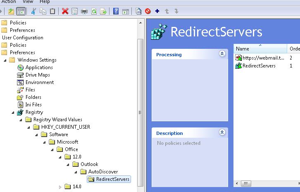Collapse the Software node
Screen dimensions: 300x192
pos(36,135)
